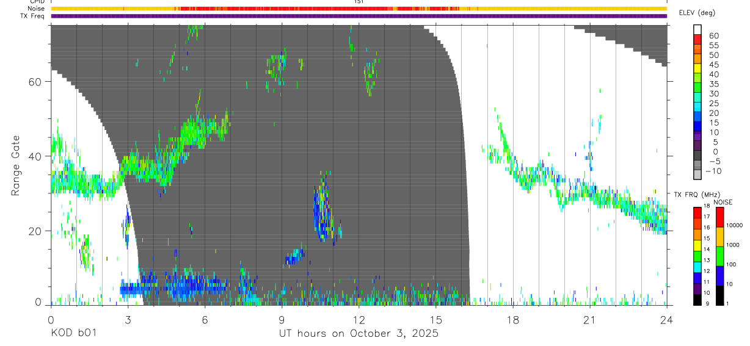Click the '30' ELEV legend value
This screenshot has height=346, width=750.
(713, 94)
